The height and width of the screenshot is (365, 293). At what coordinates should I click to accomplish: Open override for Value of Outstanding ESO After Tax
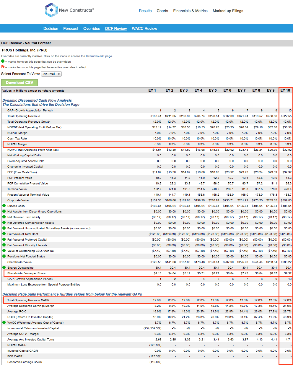[x=4, y=251]
